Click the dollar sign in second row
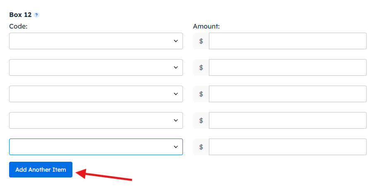 201,67
